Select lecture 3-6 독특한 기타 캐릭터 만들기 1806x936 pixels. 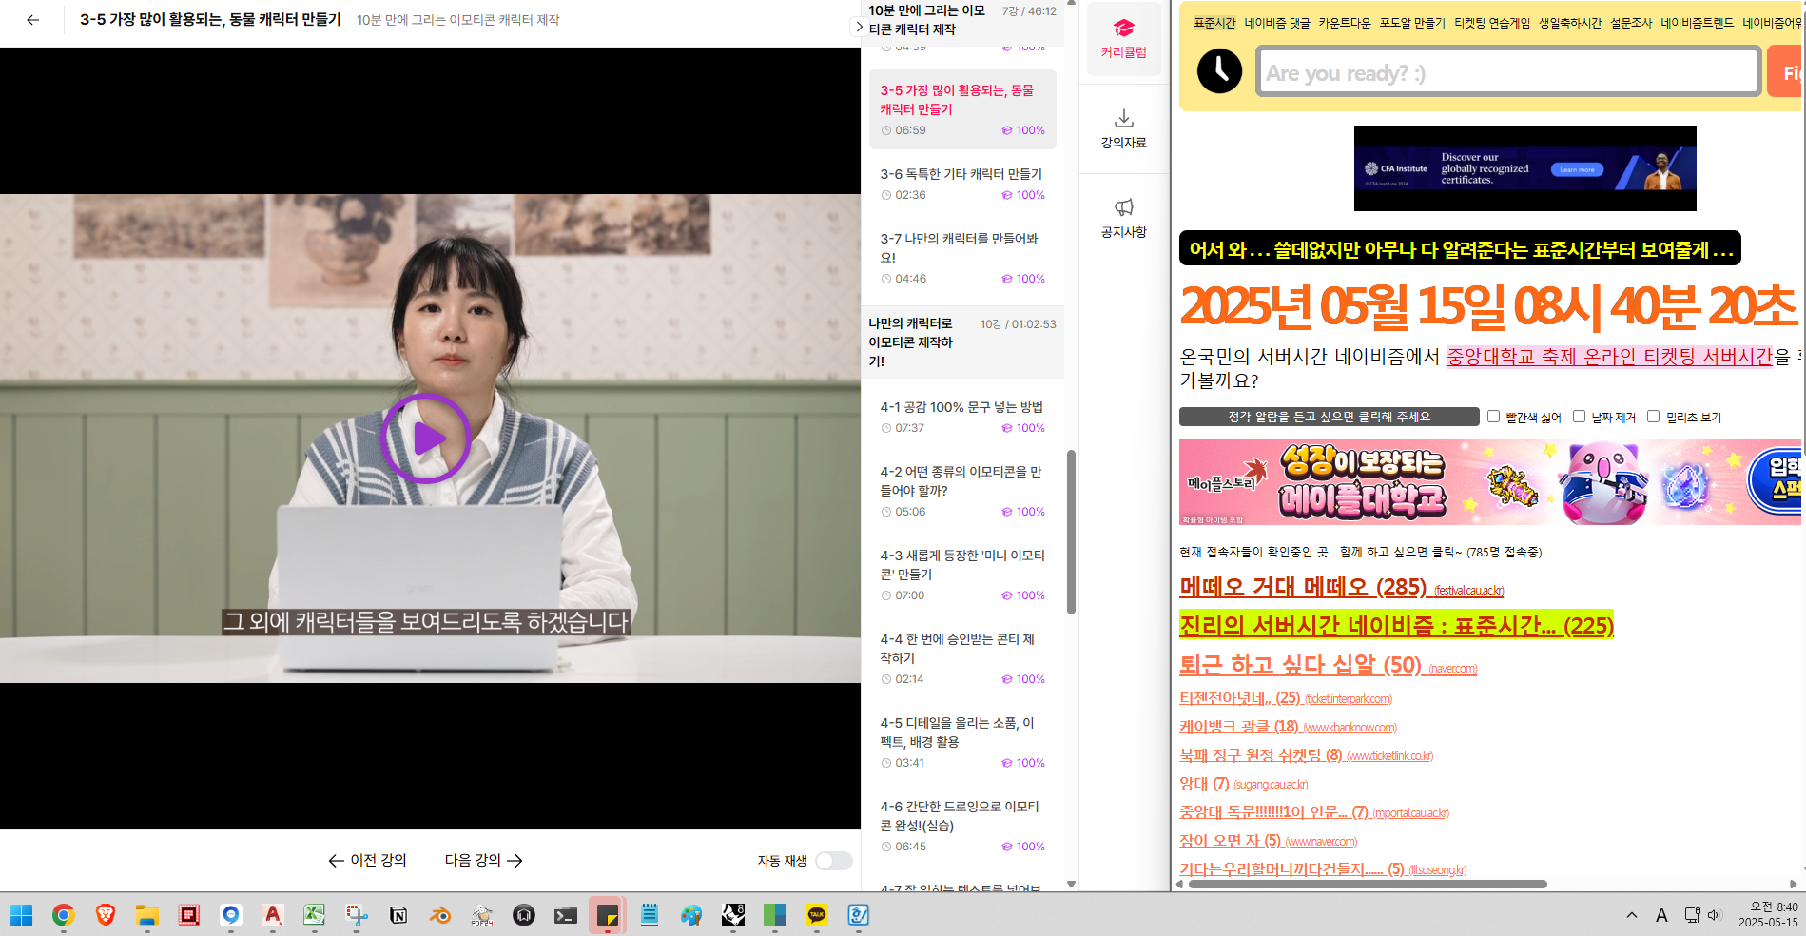pyautogui.click(x=962, y=184)
